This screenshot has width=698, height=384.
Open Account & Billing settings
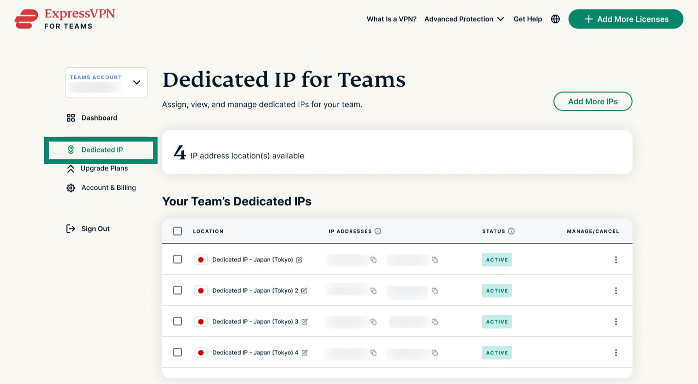pos(101,188)
